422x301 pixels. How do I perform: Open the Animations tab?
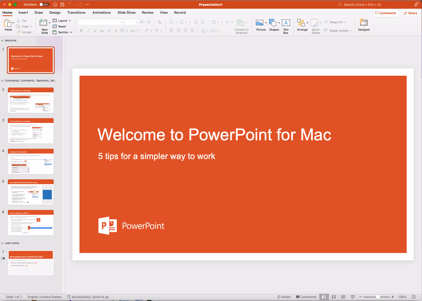click(102, 12)
